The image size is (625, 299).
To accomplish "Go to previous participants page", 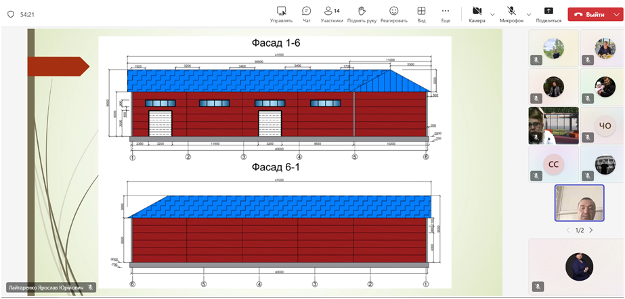I will click(567, 230).
